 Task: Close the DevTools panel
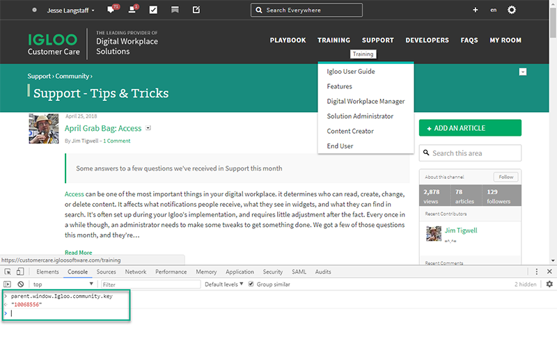pyautogui.click(x=549, y=272)
